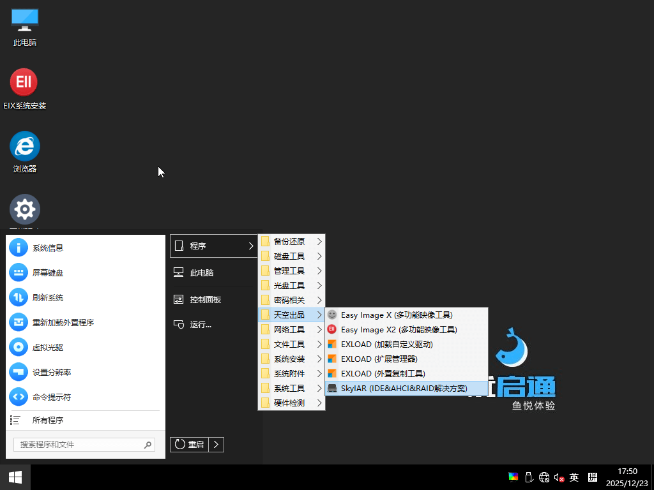
Task: Expand the 系统附件 folder
Action: (x=291, y=374)
